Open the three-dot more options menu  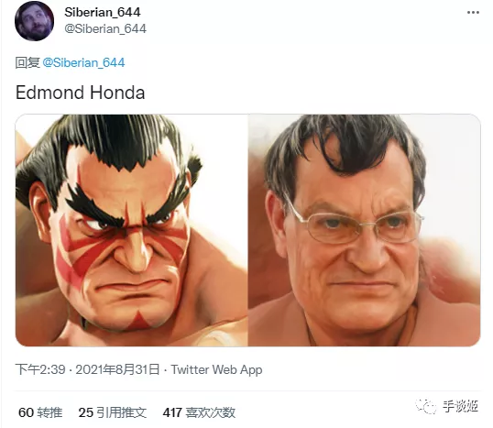pyautogui.click(x=473, y=13)
